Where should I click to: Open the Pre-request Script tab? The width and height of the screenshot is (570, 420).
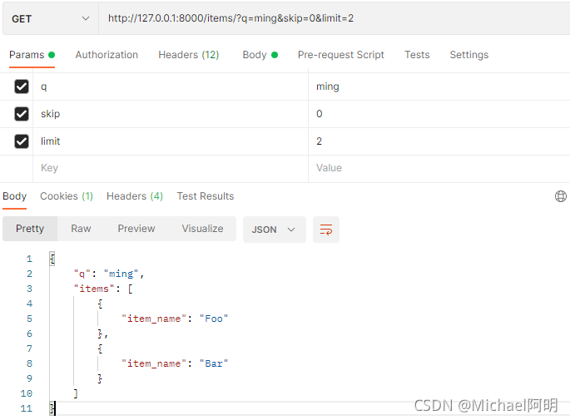point(340,55)
